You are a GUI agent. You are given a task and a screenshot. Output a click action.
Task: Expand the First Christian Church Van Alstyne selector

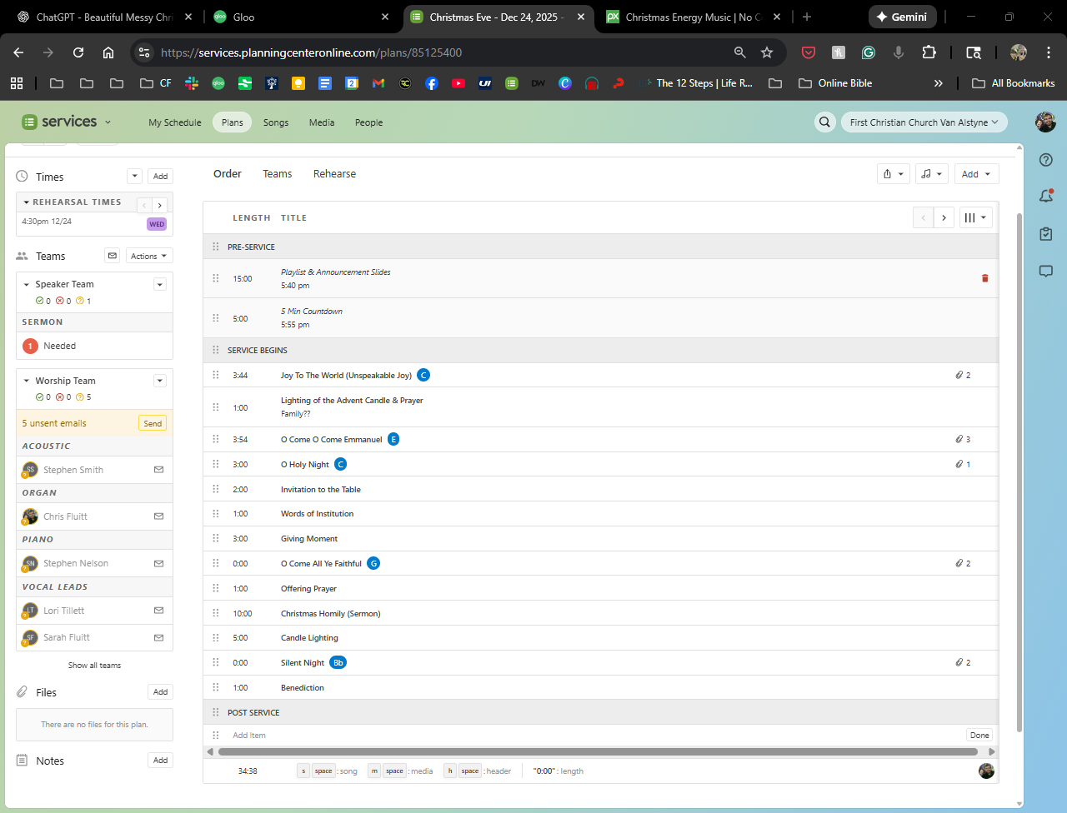pos(924,122)
